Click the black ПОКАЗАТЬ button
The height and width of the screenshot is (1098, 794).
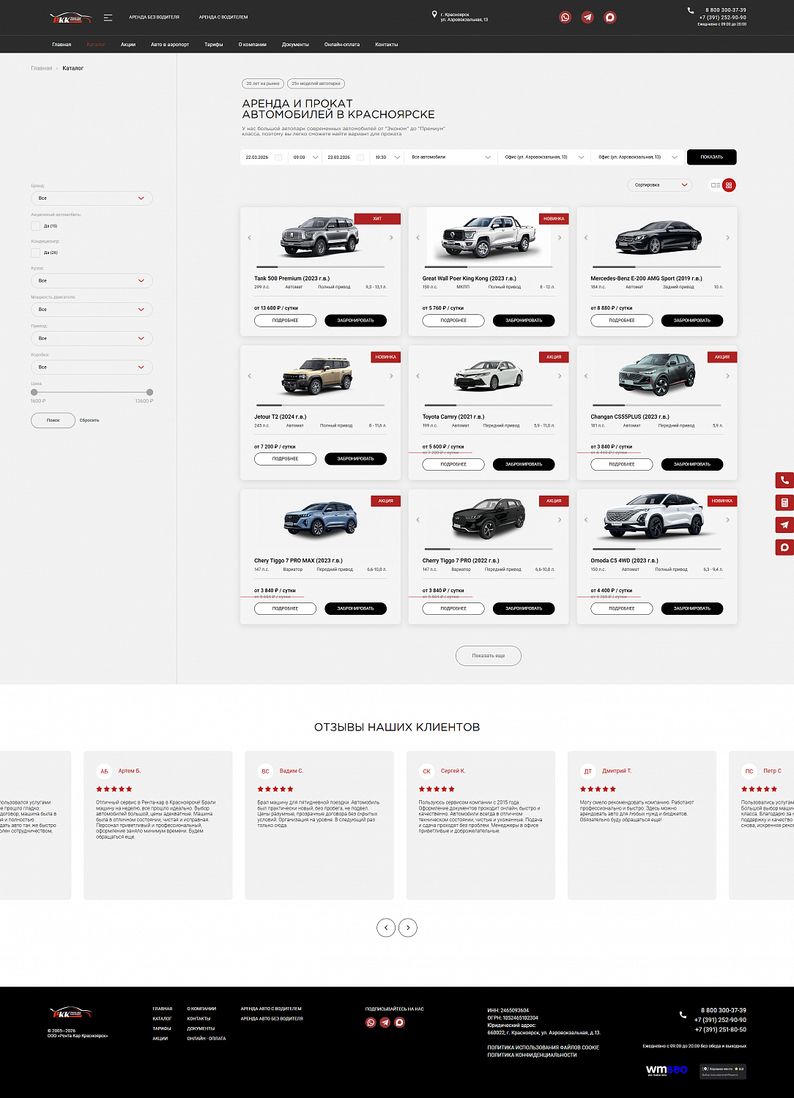click(x=712, y=157)
